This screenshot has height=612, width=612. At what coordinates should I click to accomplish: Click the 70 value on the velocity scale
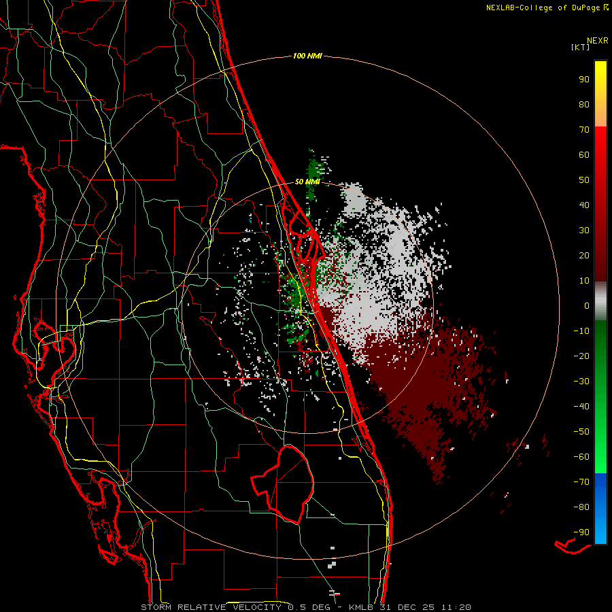(584, 130)
